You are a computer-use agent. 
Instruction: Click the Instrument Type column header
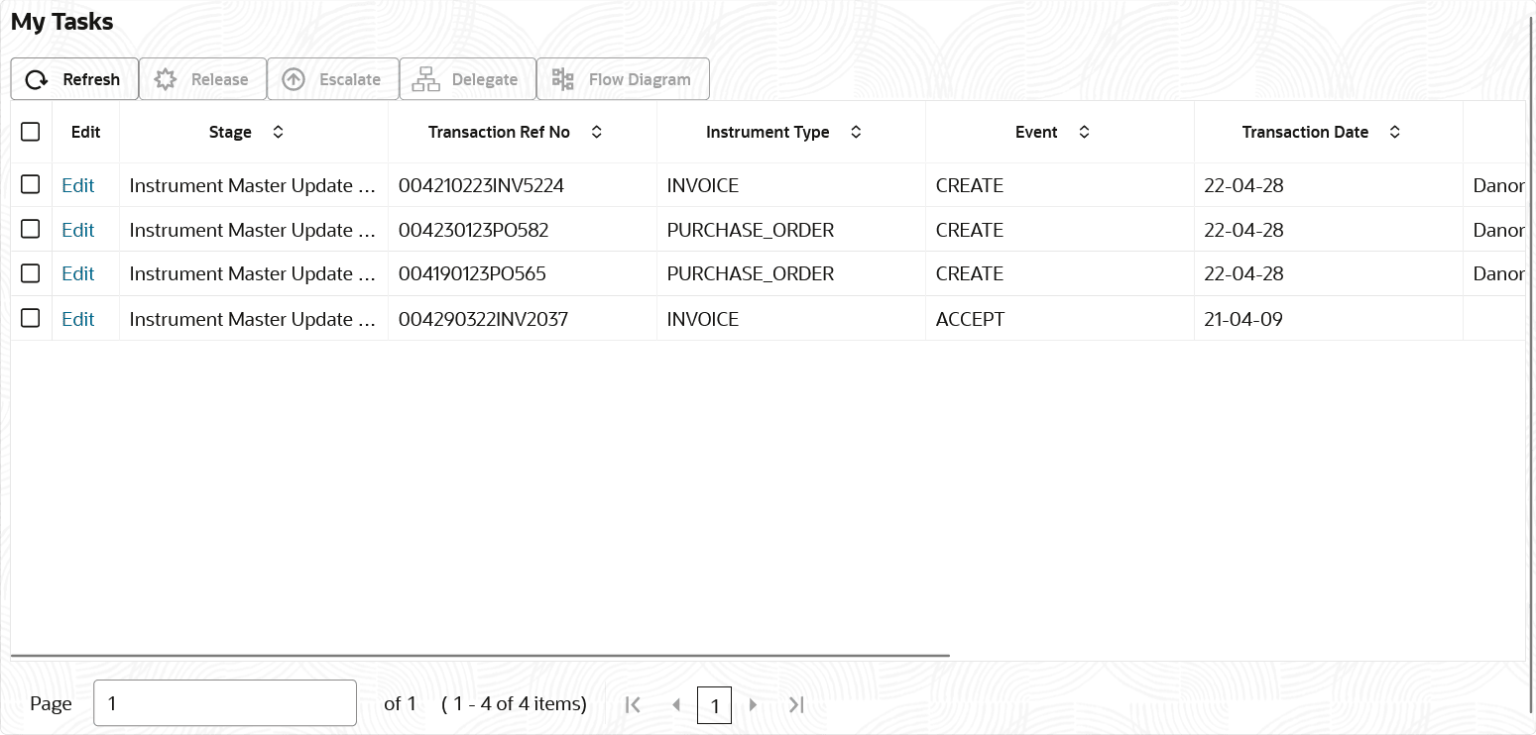768,132
